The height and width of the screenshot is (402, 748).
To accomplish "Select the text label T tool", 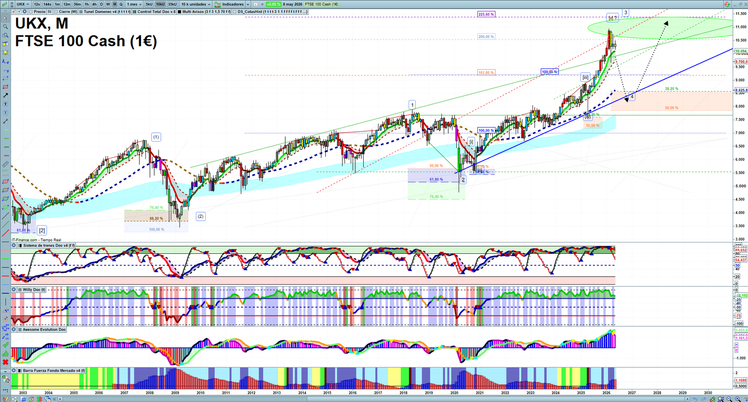I will (5, 104).
